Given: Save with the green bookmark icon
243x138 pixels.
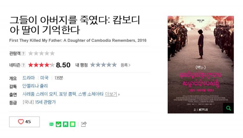Looking at the screenshot, I should (x=66, y=124).
